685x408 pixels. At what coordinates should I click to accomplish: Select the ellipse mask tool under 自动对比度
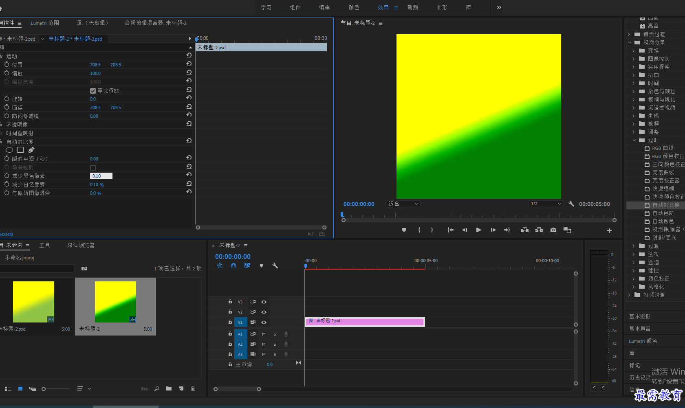pos(9,150)
